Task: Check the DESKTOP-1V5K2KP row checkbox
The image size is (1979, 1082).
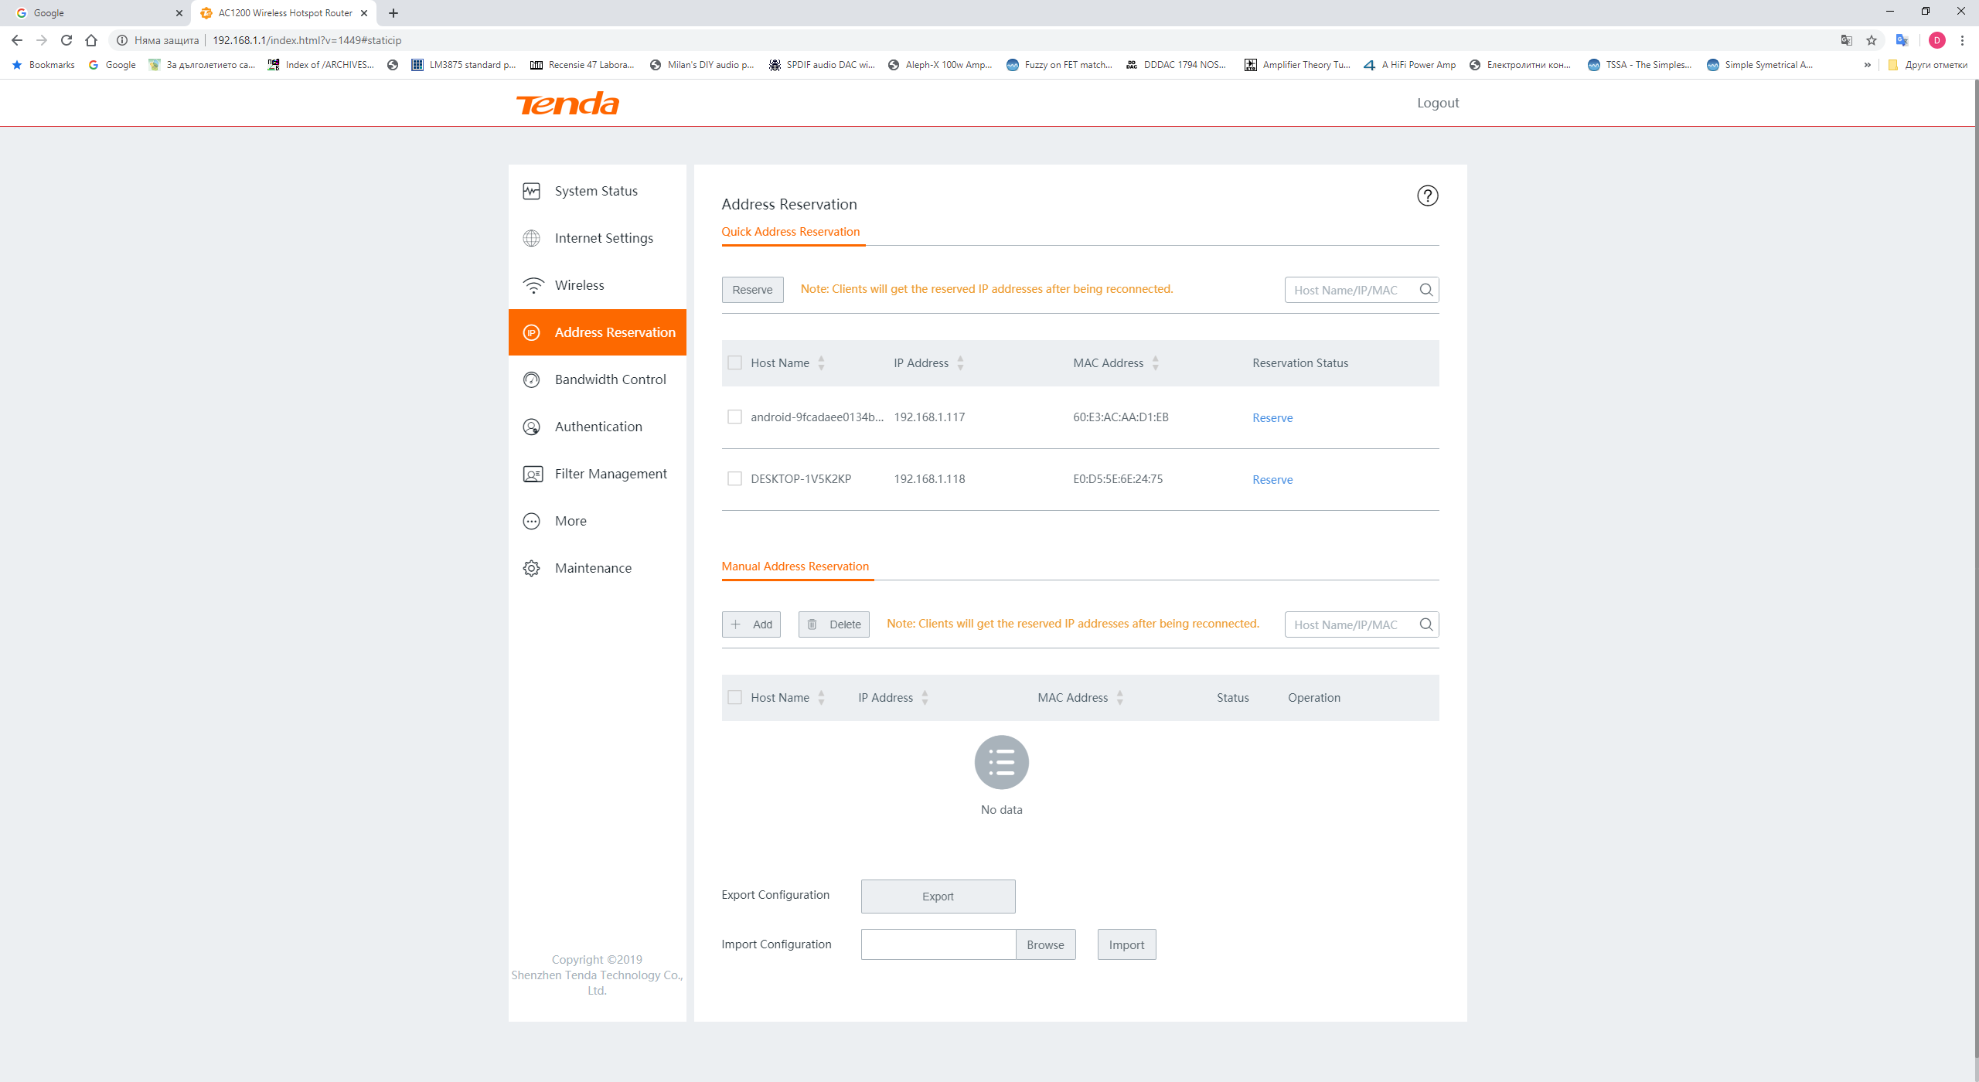Action: tap(734, 479)
